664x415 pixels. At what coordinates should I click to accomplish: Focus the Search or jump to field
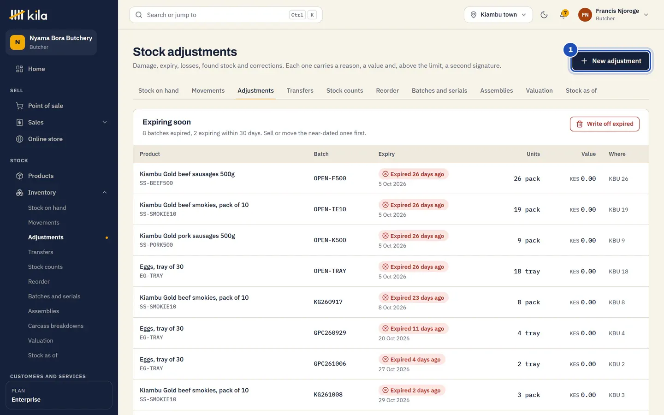point(226,15)
